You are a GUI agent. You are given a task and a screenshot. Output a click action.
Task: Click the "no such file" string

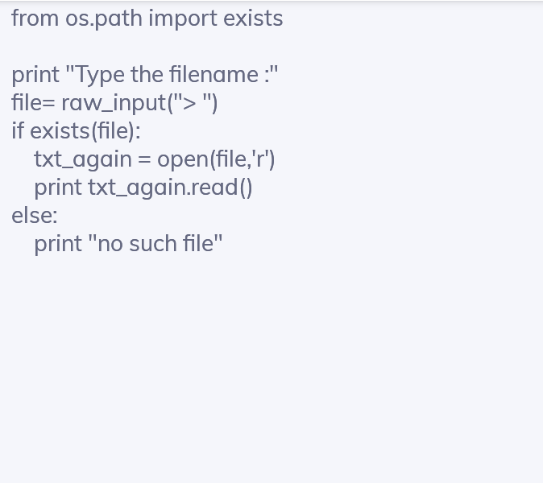pos(160,244)
